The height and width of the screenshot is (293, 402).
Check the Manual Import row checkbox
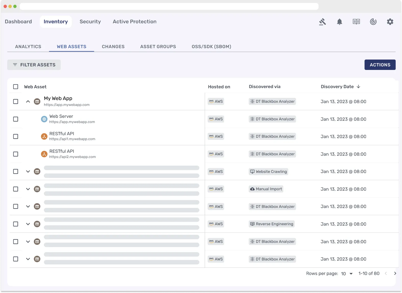click(16, 189)
